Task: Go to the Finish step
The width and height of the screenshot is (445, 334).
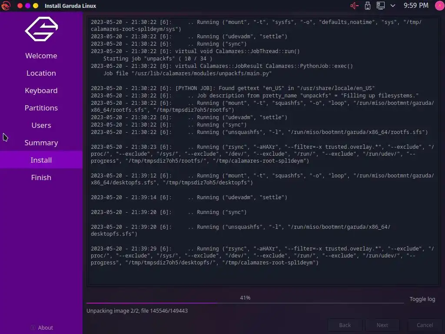Action: click(41, 177)
